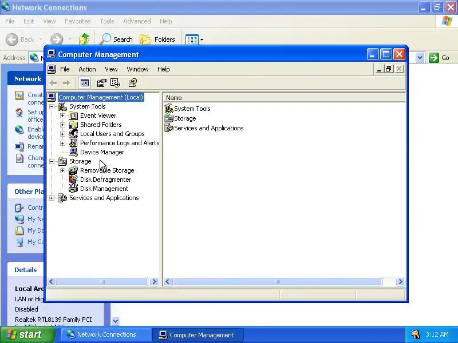
Task: Open the Views dropdown arrow in Network Connections
Action: (x=202, y=39)
